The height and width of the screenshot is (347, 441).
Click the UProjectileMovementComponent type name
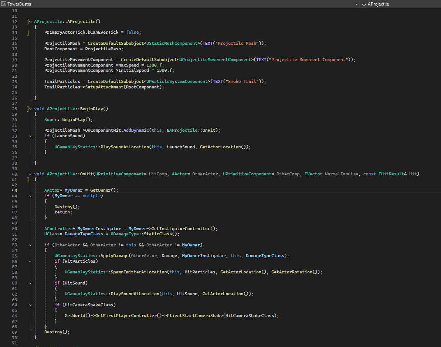pyautogui.click(x=216, y=60)
